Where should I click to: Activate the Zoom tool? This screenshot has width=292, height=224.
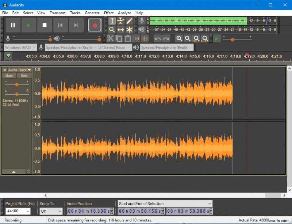(x=112, y=29)
